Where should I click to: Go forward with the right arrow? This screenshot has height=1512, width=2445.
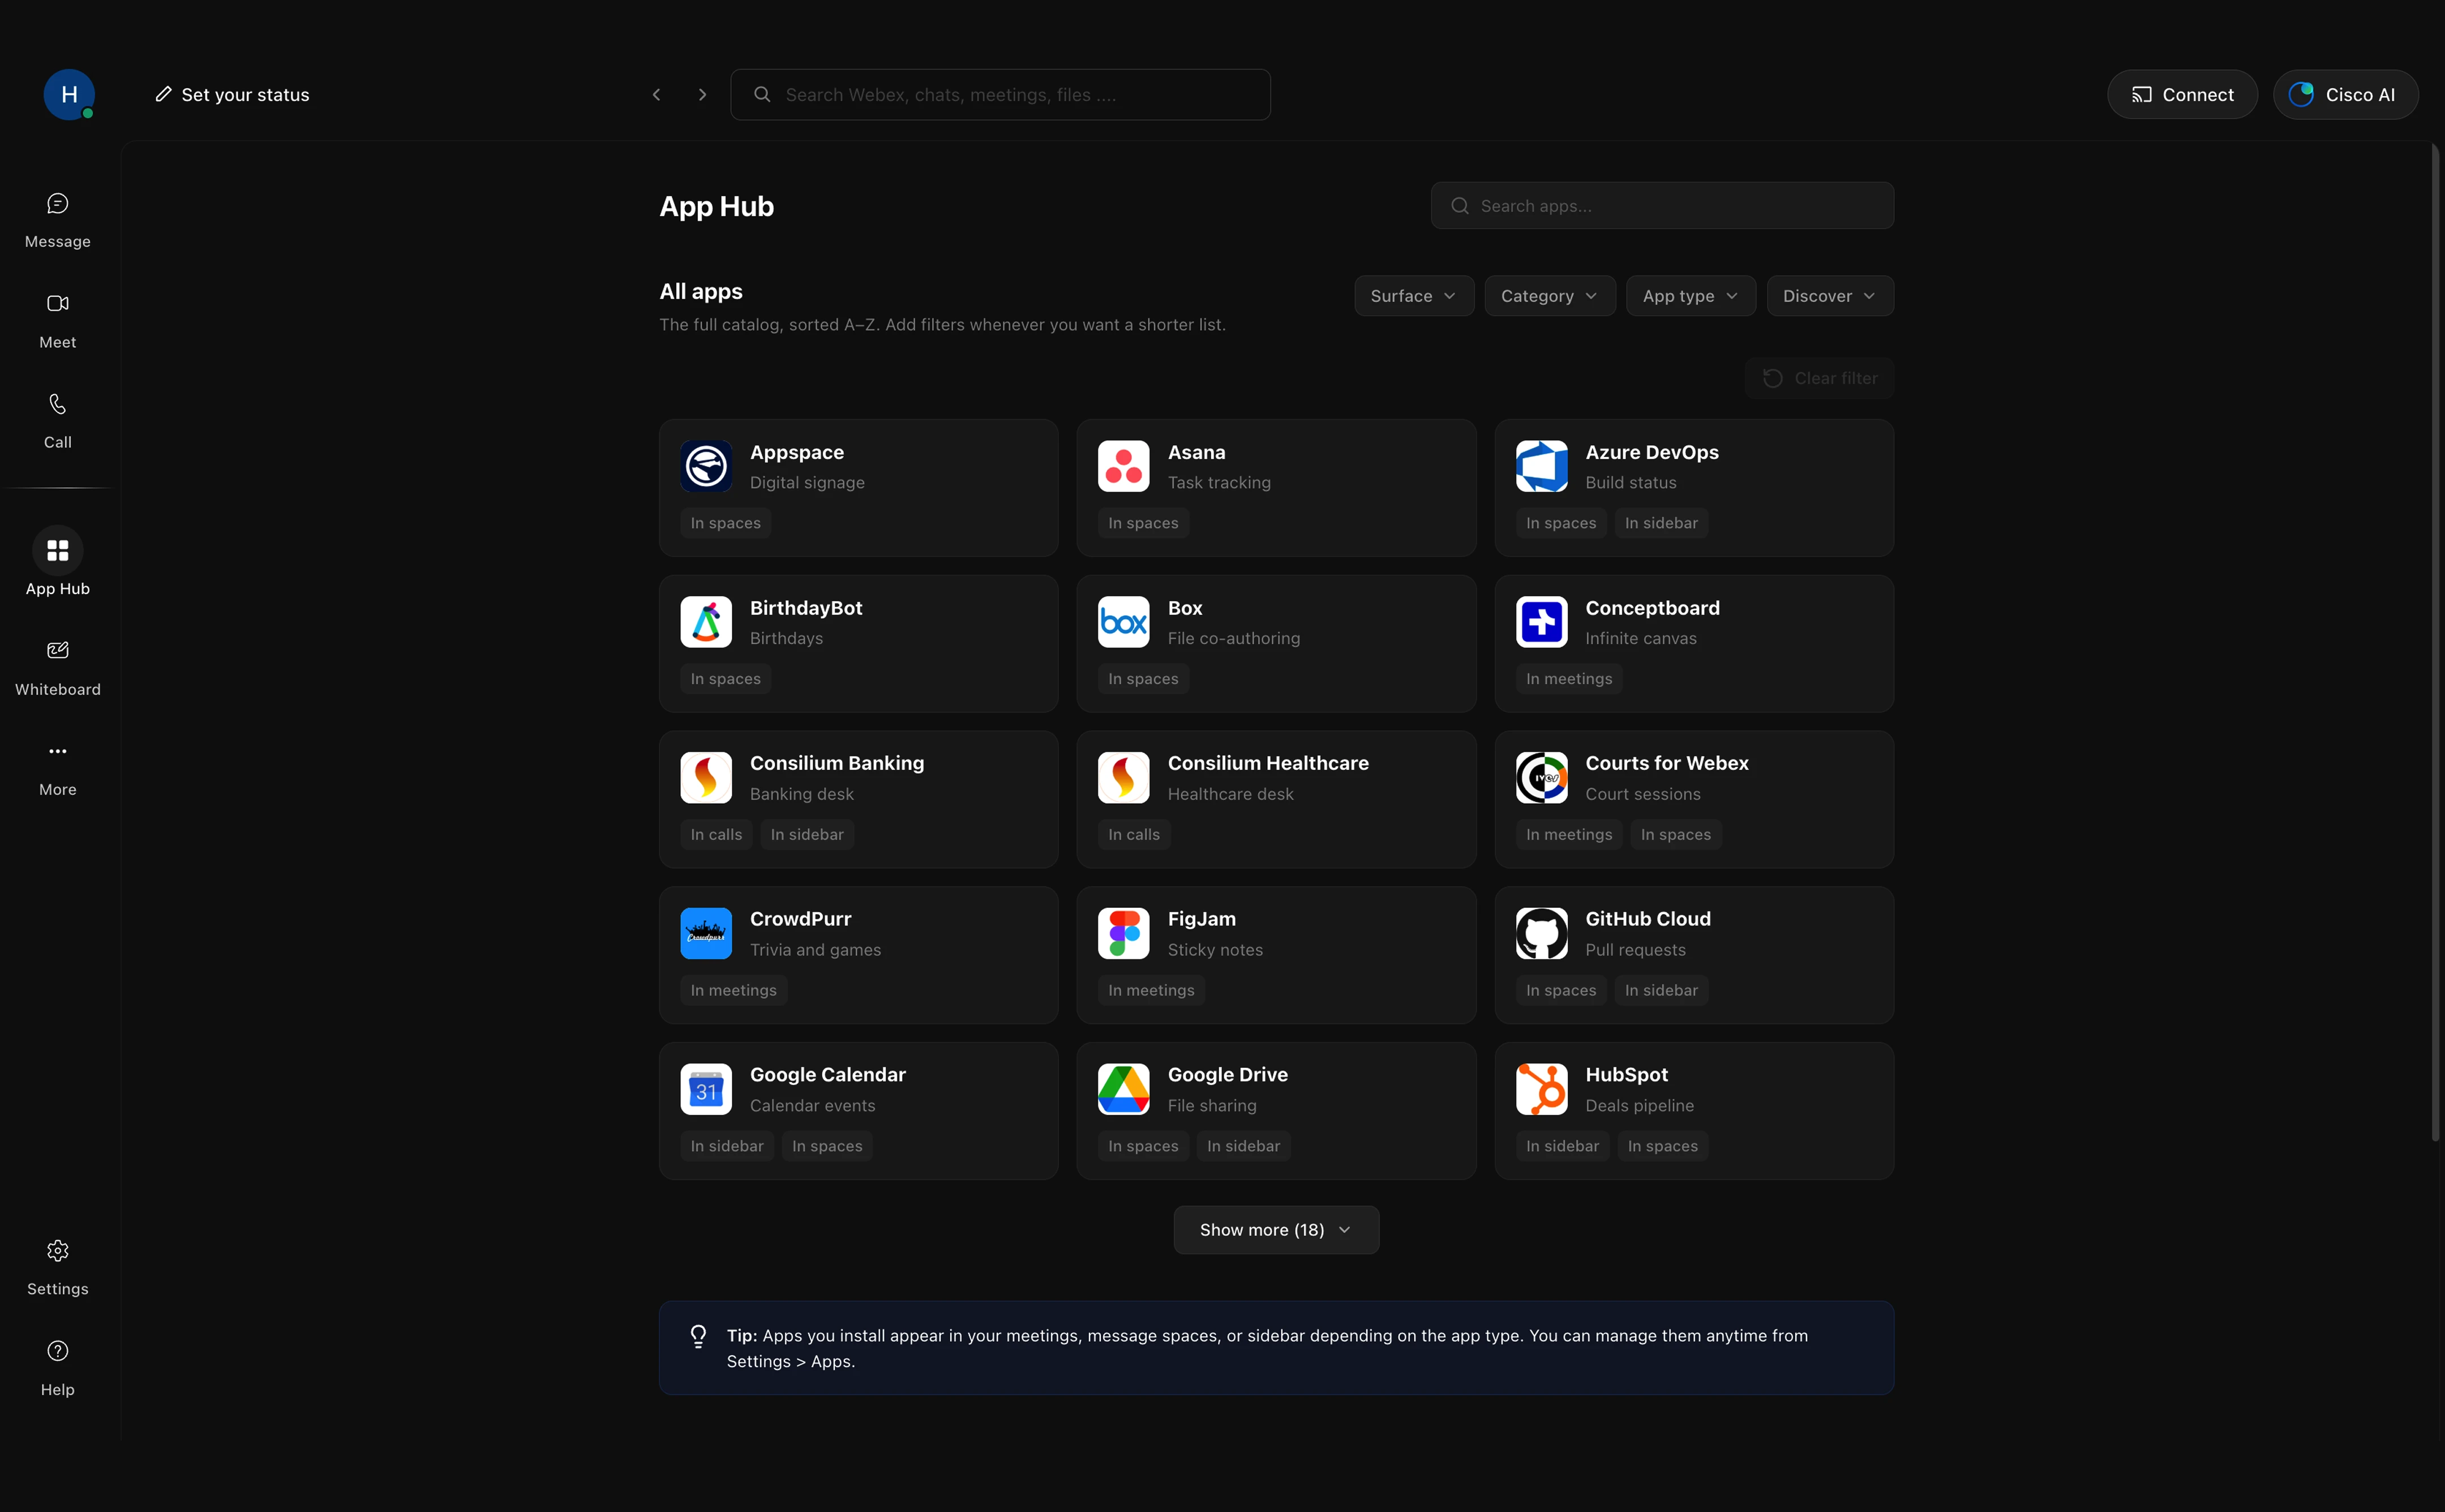coord(702,95)
